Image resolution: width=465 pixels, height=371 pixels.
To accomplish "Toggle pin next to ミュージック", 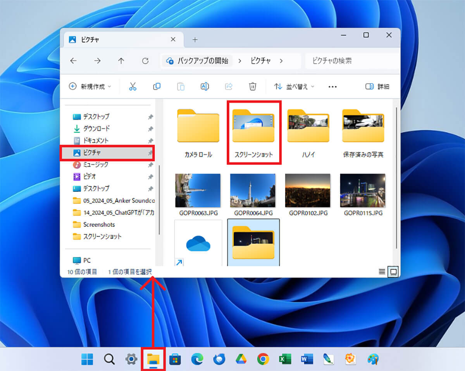I will pyautogui.click(x=150, y=165).
